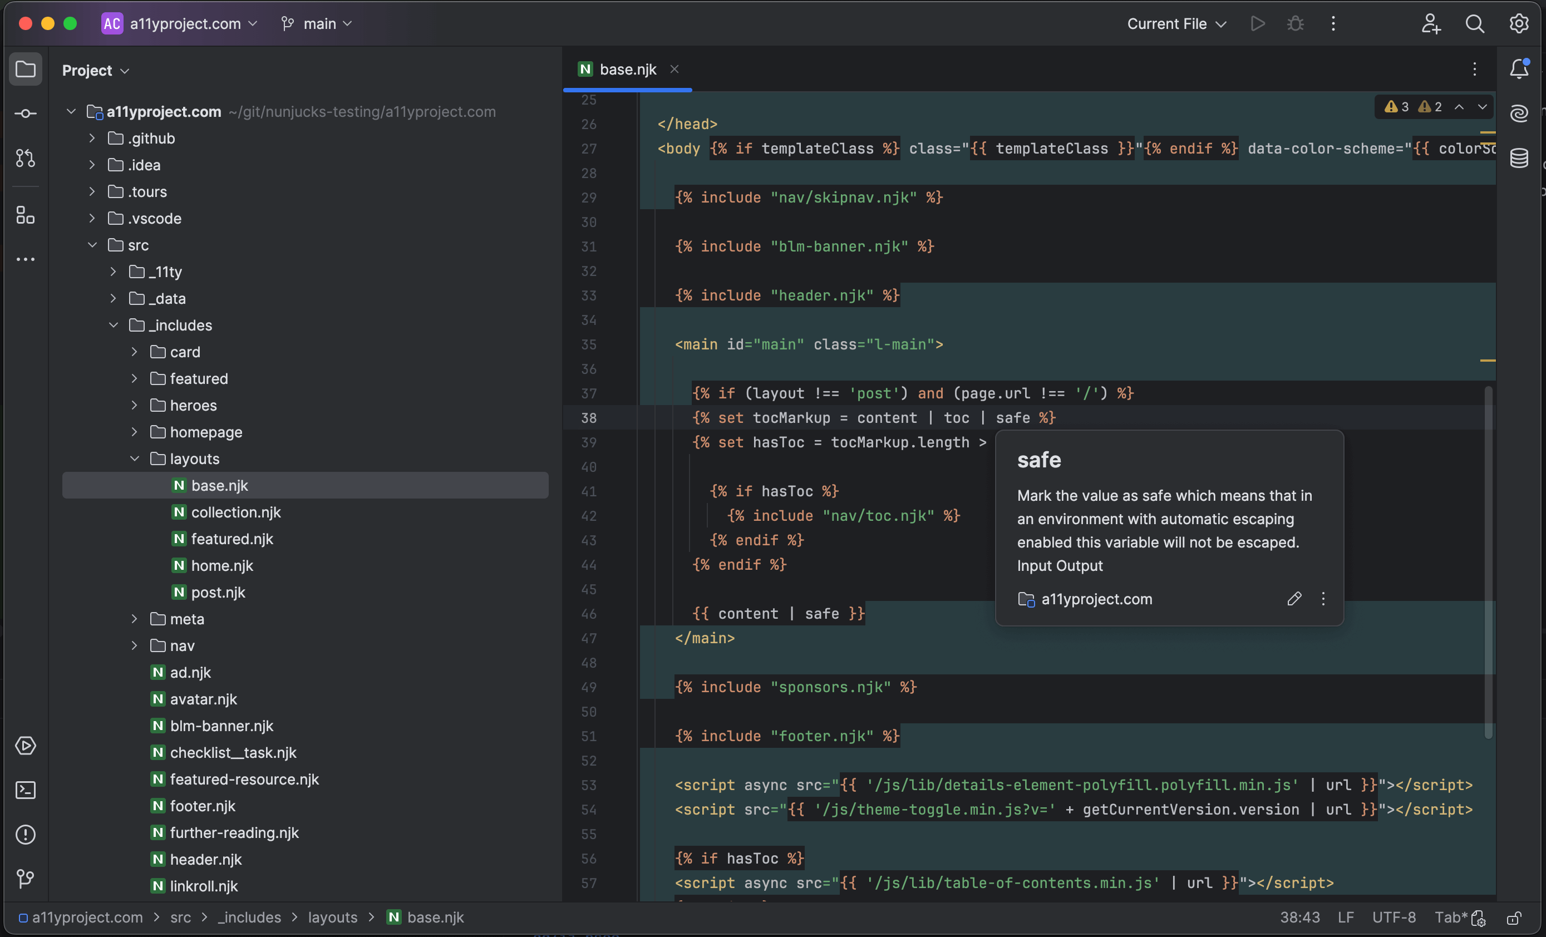Expand the .github folder

click(x=92, y=138)
